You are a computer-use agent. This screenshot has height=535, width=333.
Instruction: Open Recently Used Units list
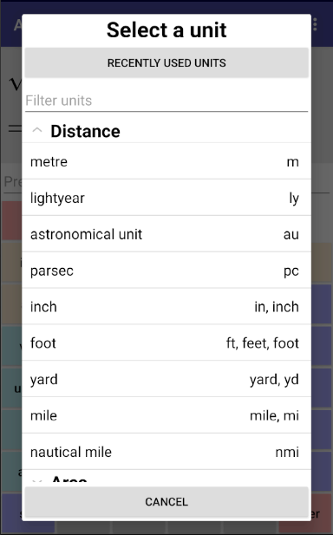click(166, 62)
